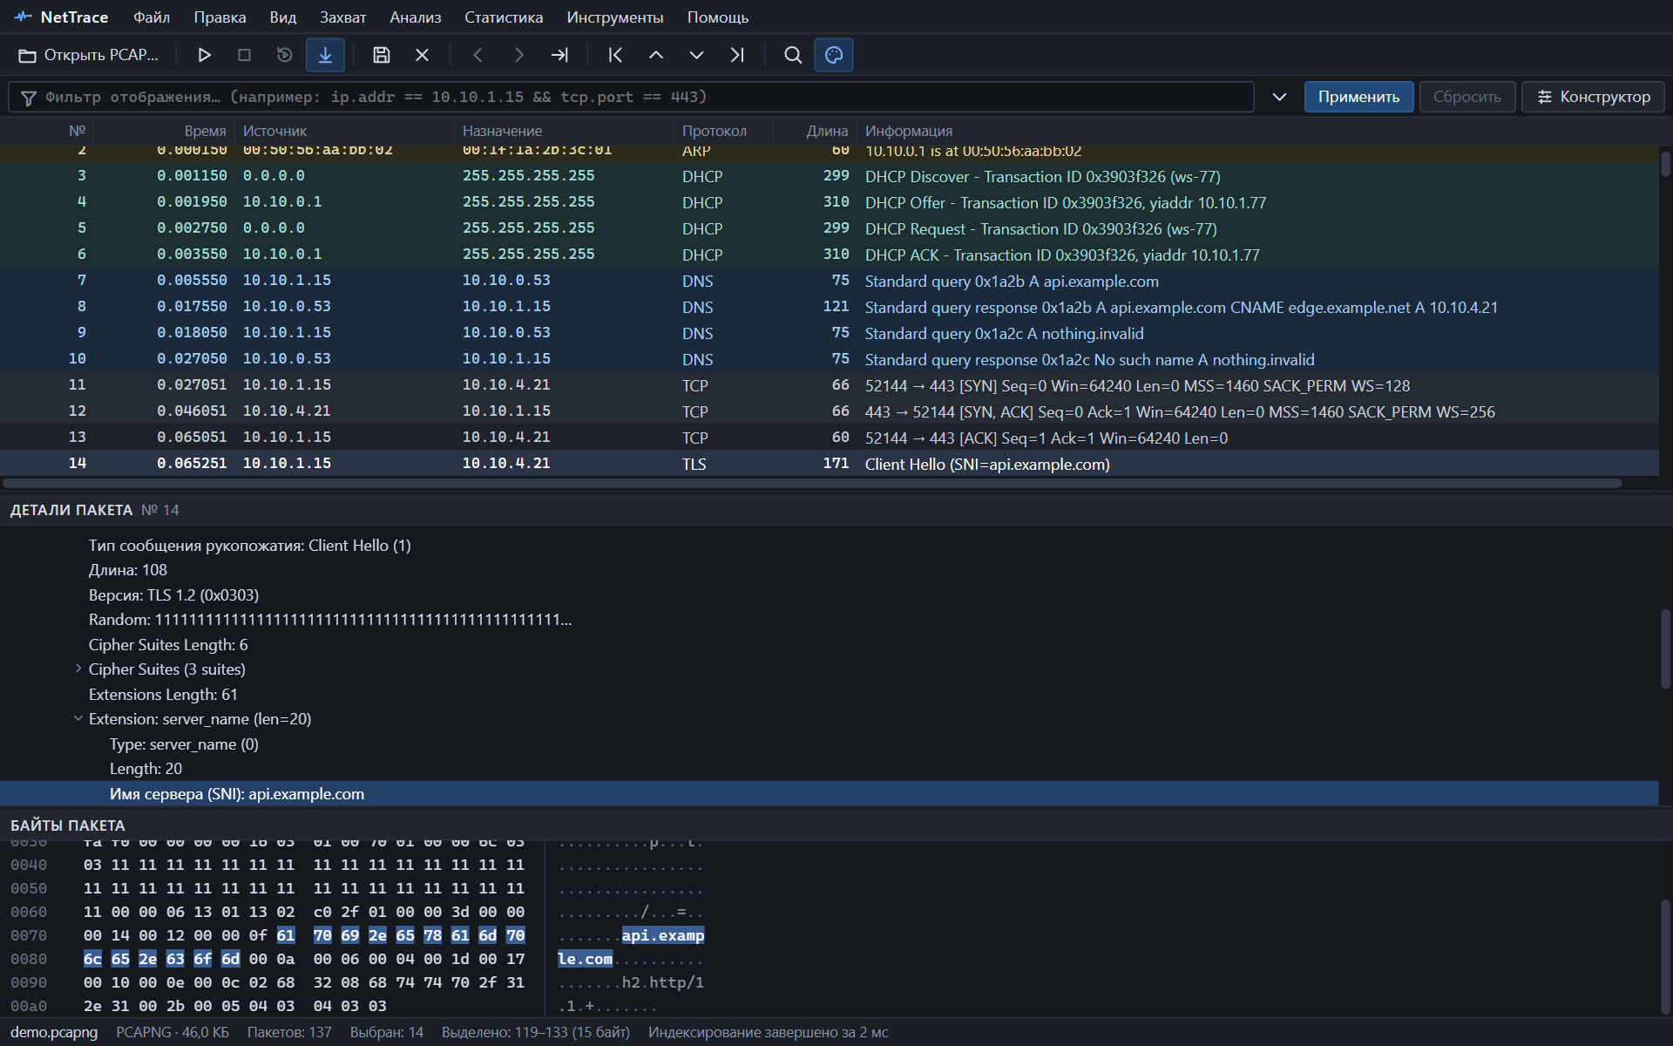
Task: Select packet 11 TCP SYN row
Action: [829, 385]
